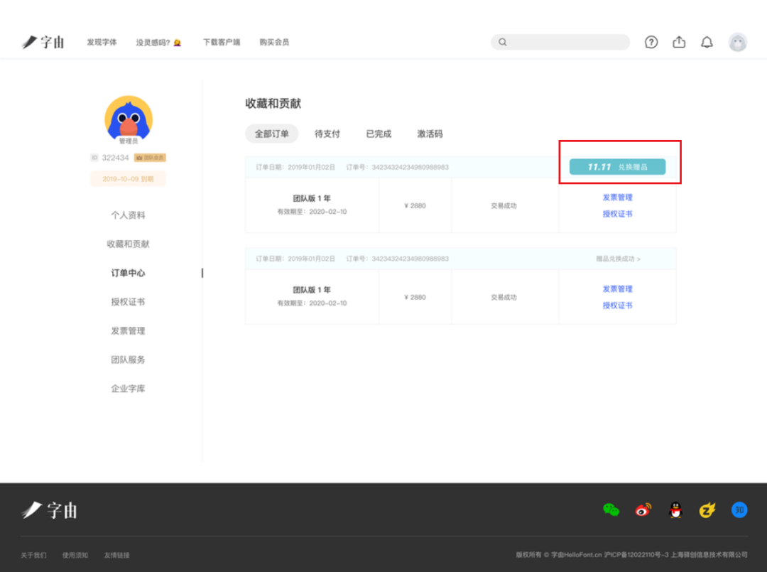Click the help question mark icon
767x572 pixels.
tap(651, 42)
